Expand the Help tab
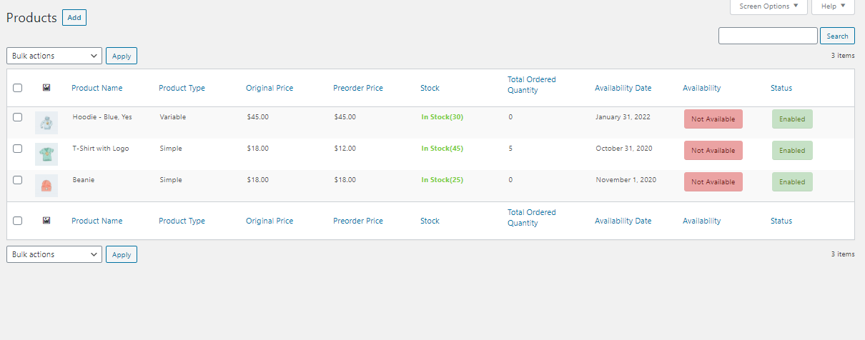Image resolution: width=865 pixels, height=340 pixels. click(x=833, y=6)
